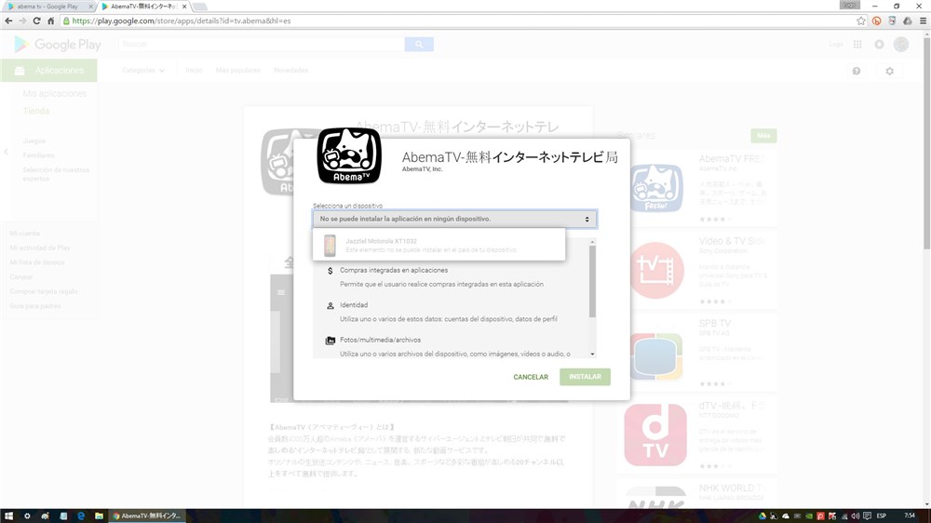Open the AbemaTV FRESH similar app icon
Viewport: 931px width, 523px height.
(655, 188)
